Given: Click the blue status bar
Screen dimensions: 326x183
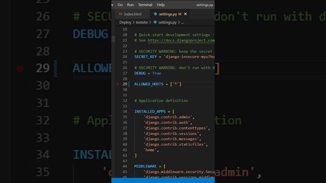Looking at the screenshot, I should pos(163,180).
